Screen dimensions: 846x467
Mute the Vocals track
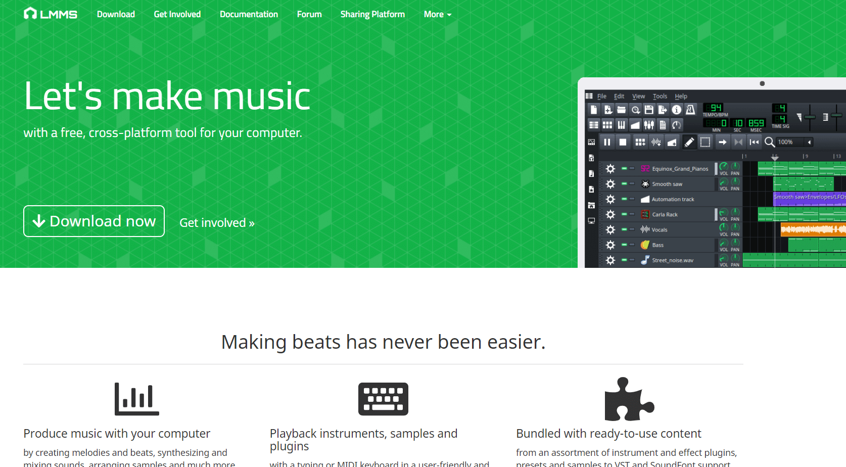point(624,229)
